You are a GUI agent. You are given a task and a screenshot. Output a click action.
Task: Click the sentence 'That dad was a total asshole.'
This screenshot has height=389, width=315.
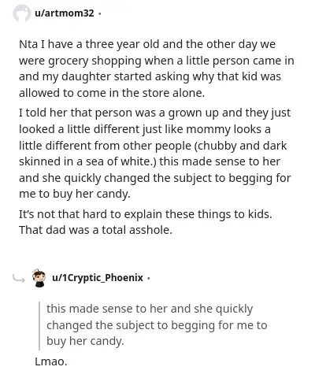[x=95, y=230]
